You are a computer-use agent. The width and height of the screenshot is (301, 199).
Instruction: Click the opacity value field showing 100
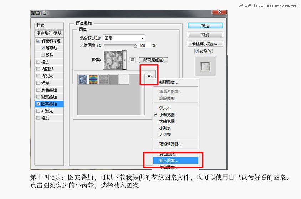point(144,45)
